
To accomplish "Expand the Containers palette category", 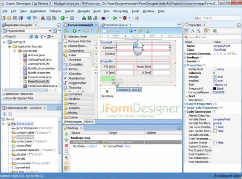I will click(x=79, y=94).
